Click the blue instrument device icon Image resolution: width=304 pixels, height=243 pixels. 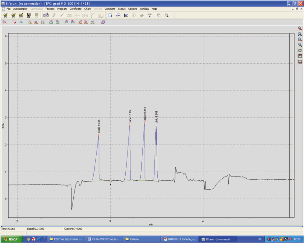[x=46, y=15]
